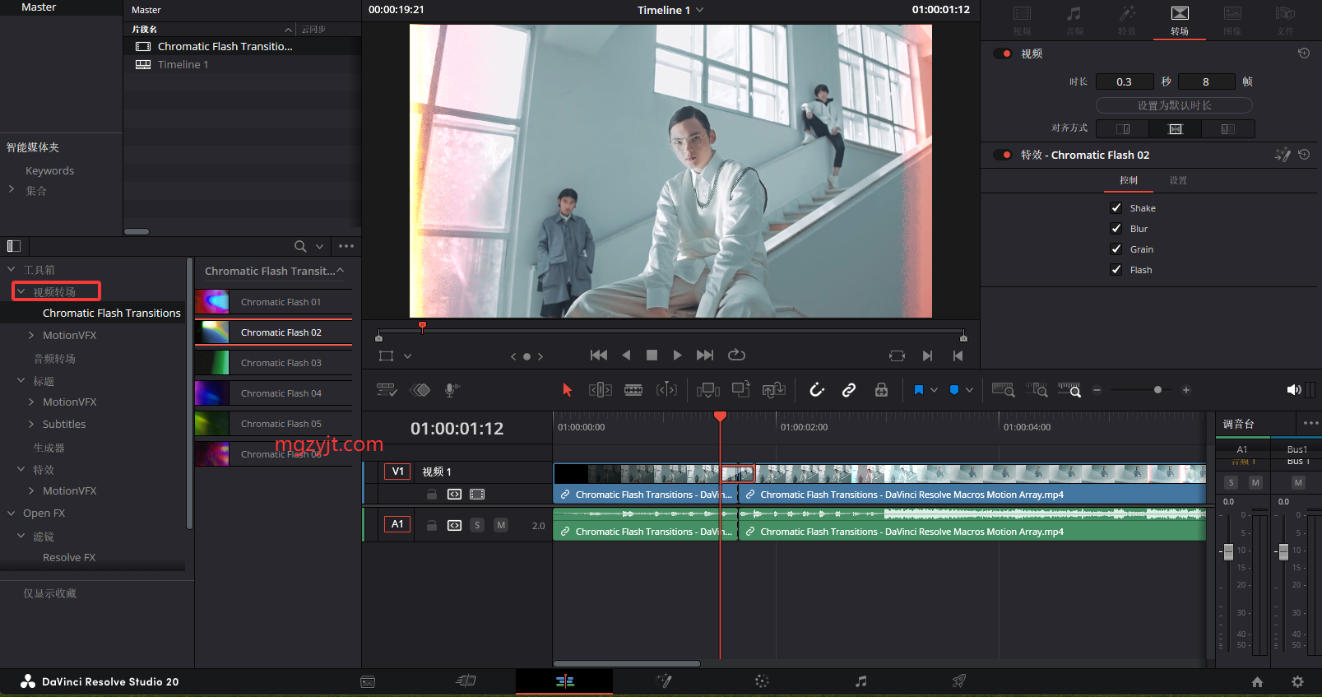Viewport: 1322px width, 697px height.
Task: Solo audio track A1
Action: pyautogui.click(x=477, y=525)
